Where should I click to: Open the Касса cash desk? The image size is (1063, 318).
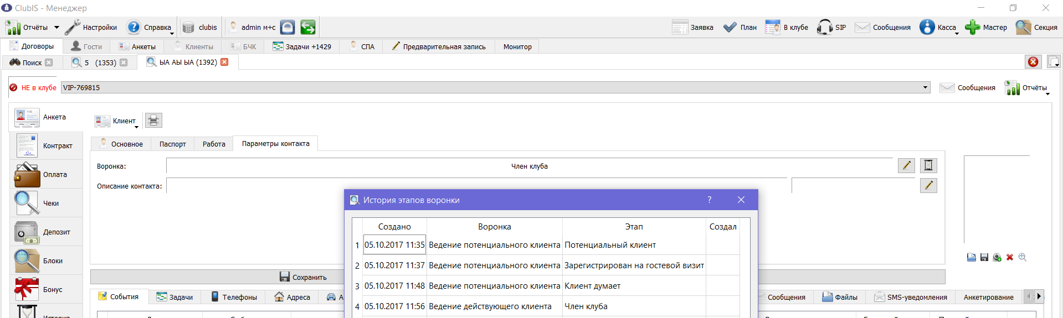pos(939,27)
